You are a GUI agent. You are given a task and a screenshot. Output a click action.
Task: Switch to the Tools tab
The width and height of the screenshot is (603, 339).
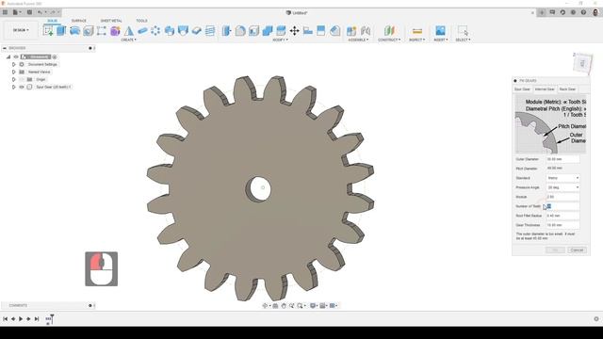pyautogui.click(x=141, y=21)
